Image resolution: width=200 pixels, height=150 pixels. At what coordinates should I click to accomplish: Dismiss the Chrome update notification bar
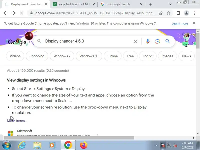point(194,23)
